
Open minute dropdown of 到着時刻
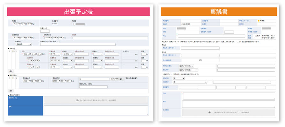36,67
